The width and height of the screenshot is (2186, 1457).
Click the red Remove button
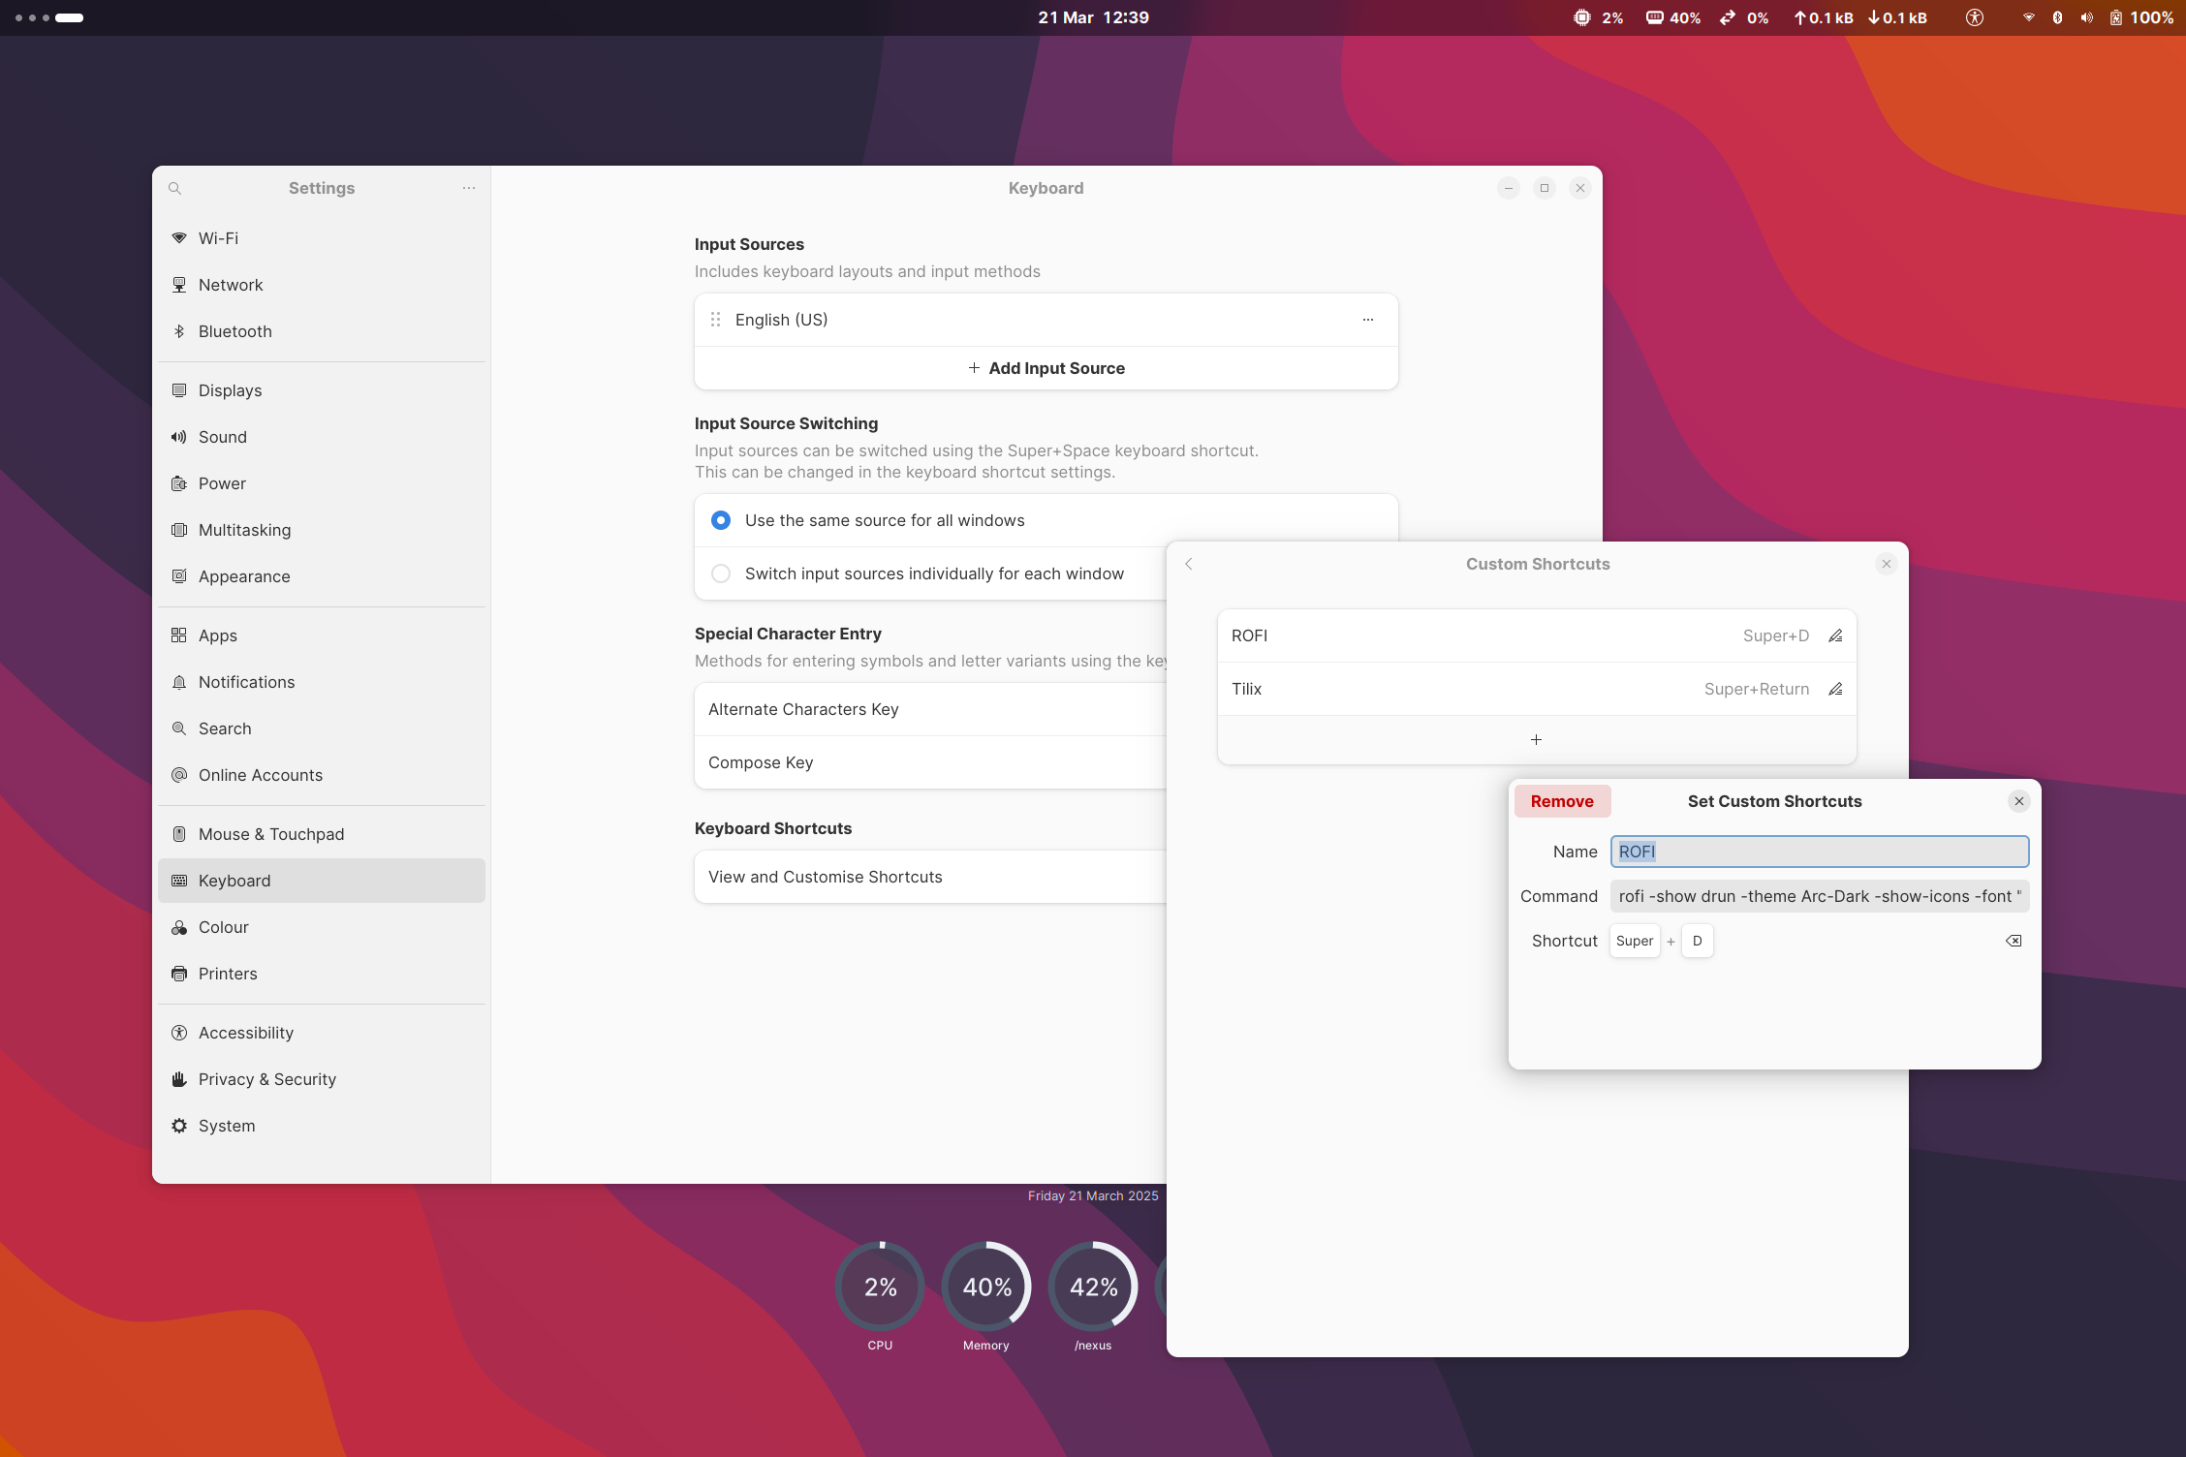(1562, 801)
